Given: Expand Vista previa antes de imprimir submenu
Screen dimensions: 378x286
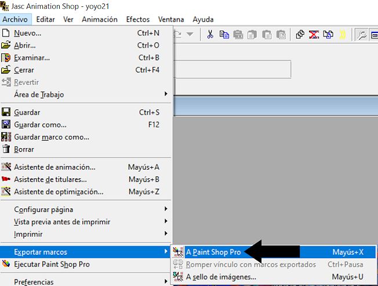Looking at the screenshot, I should tap(86, 222).
